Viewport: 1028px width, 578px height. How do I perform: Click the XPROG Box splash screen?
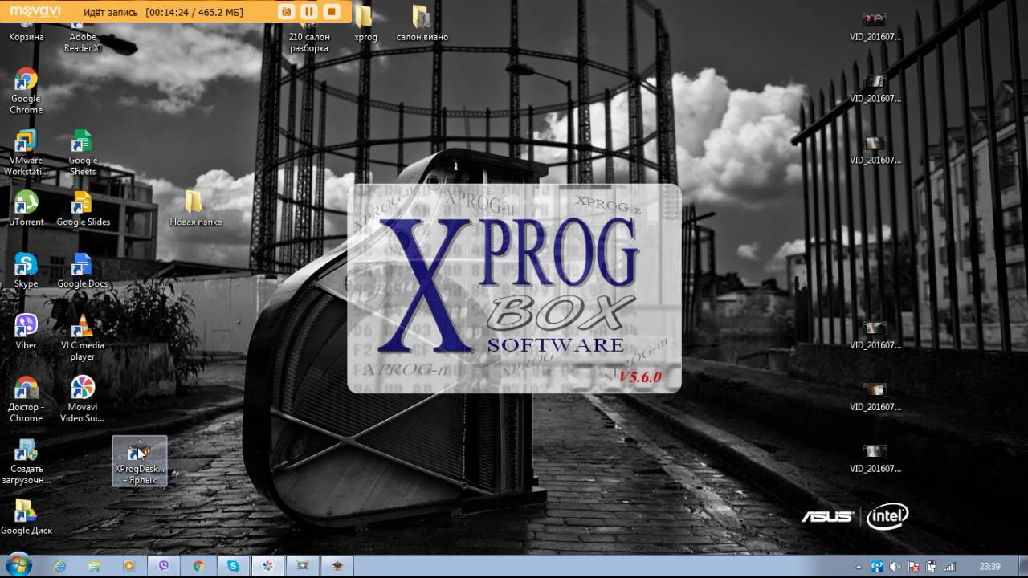point(514,289)
